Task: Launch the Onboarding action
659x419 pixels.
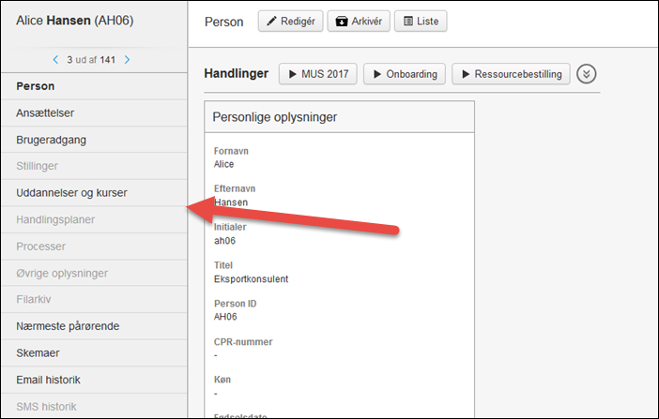Action: pos(405,73)
